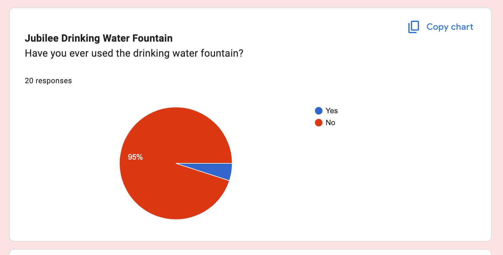Click the word chart in Copy chart
503x255 pixels.
(x=462, y=27)
